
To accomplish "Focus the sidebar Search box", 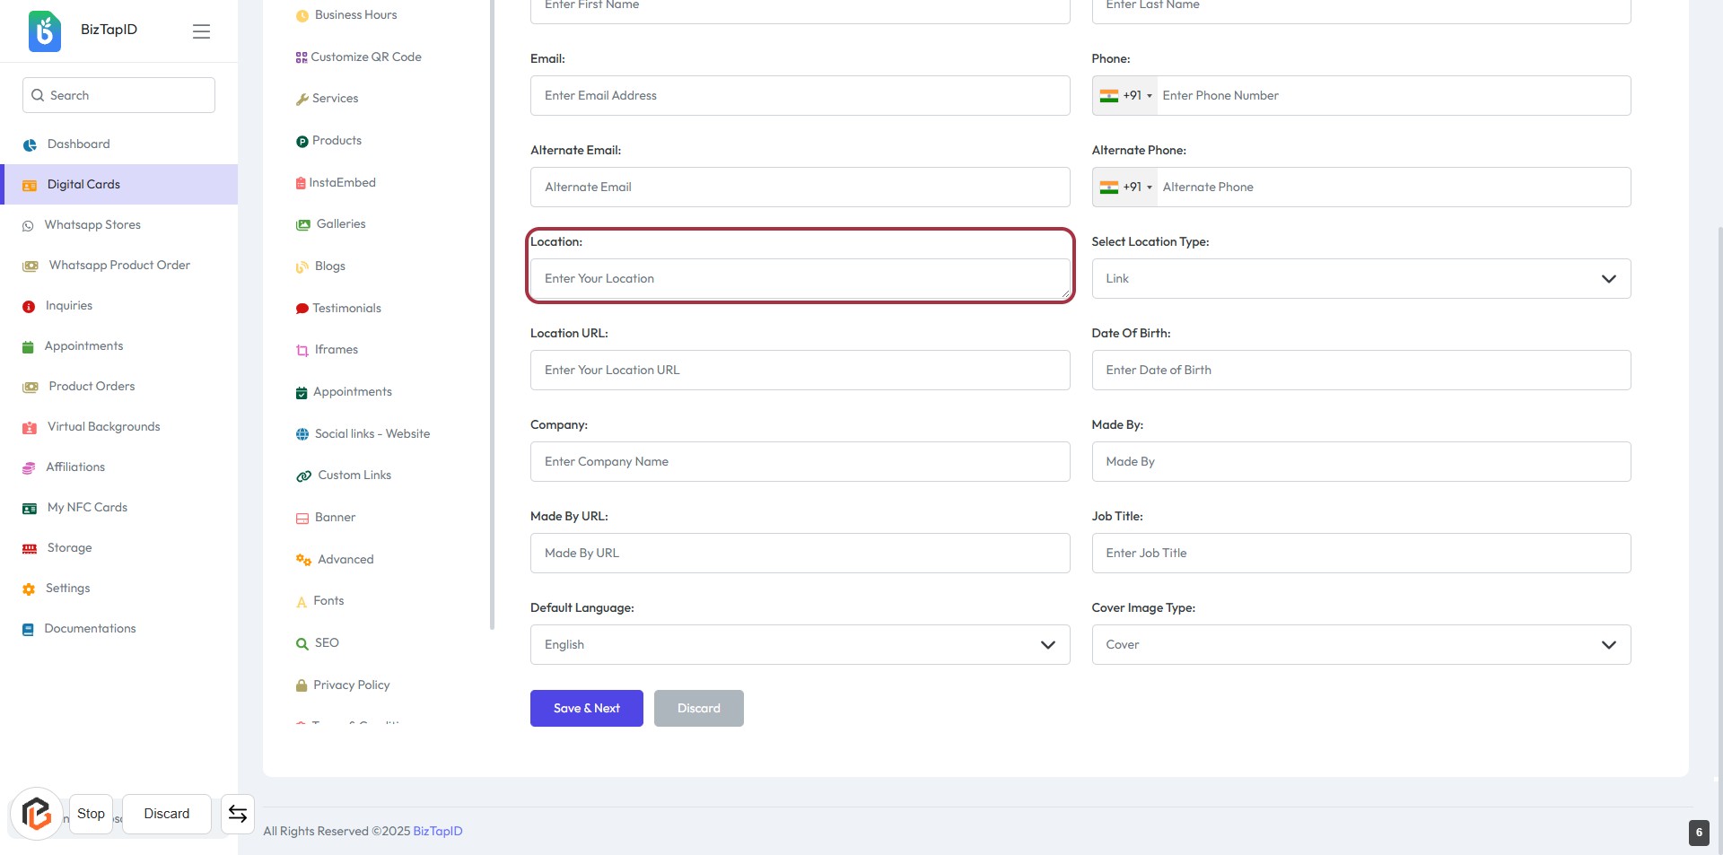I will coord(119,95).
